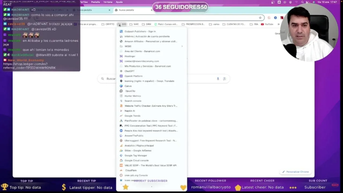Click the Website Traffic Checker bookmark icon
Image resolution: width=343 pixels, height=193 pixels.
point(121,106)
